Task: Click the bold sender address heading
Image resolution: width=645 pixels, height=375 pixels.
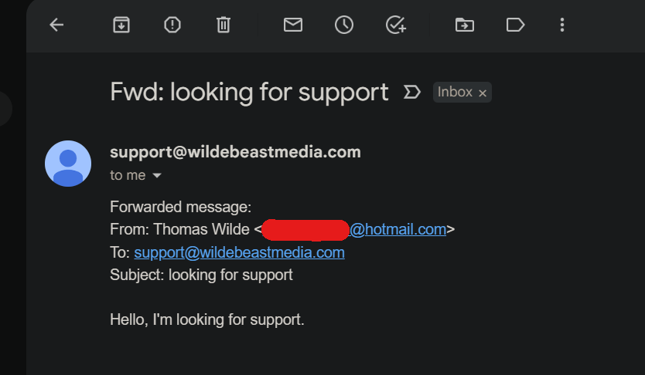Action: coord(235,152)
